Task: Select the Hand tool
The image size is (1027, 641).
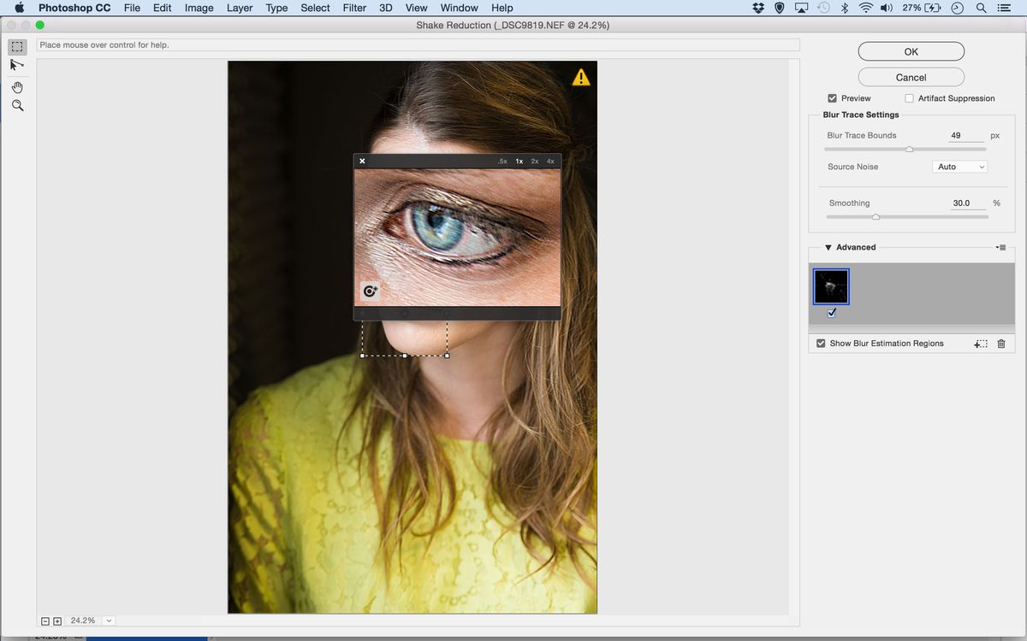Action: coord(17,87)
